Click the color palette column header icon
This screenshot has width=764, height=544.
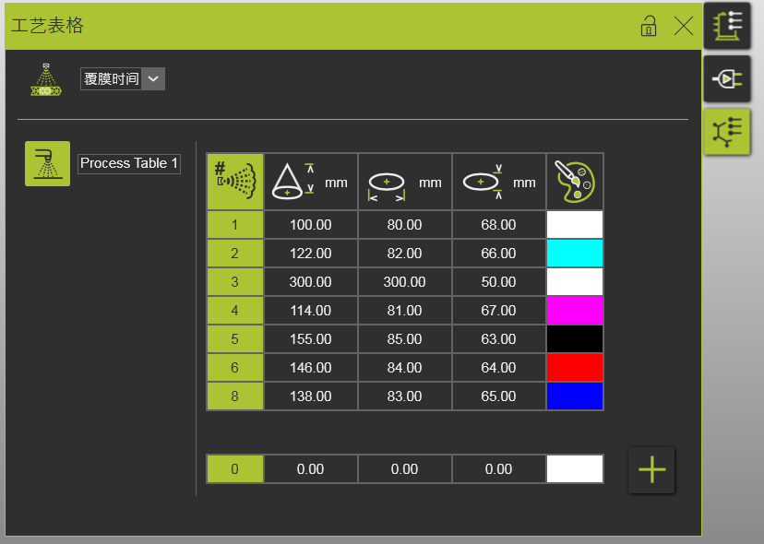574,182
